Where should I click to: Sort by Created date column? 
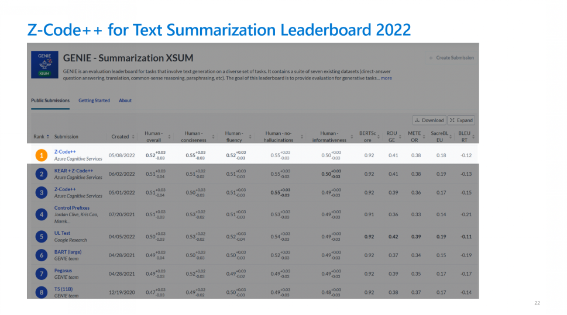[x=133, y=137]
